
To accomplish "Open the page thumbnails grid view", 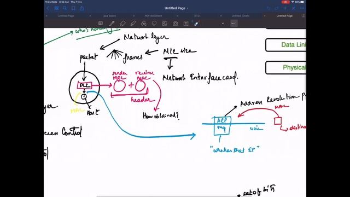I will coord(56,8).
